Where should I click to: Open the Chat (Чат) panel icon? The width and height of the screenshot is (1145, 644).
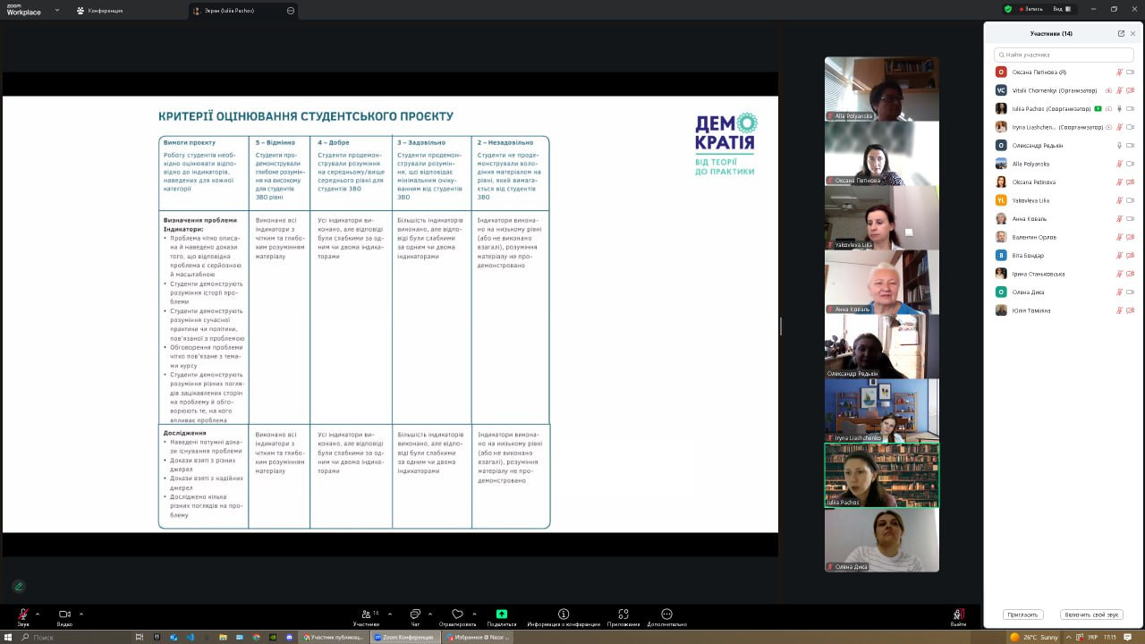click(x=415, y=614)
